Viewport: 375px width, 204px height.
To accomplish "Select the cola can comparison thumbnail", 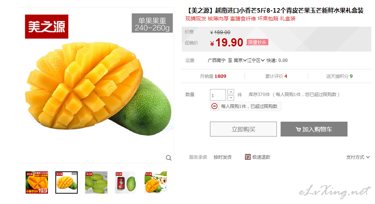I will pos(126,182).
